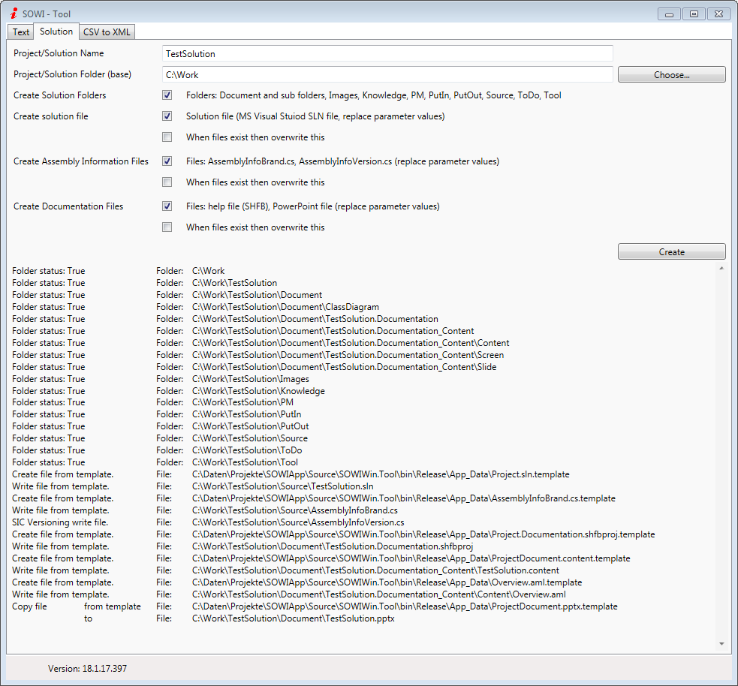Screen dimensions: 738x686
Task: Minimize the SOWI - Tool window
Action: point(669,14)
